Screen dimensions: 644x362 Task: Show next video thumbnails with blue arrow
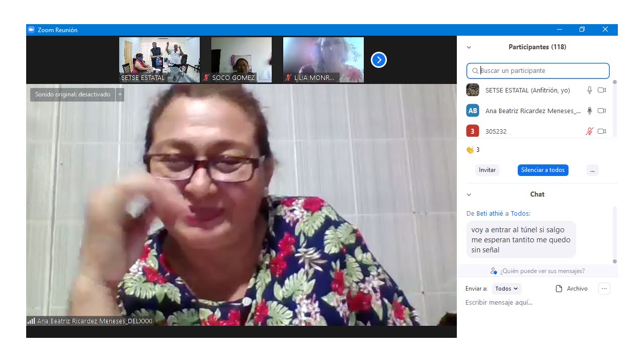pos(378,60)
